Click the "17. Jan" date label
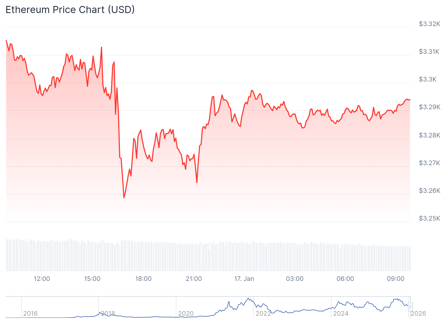 click(244, 279)
